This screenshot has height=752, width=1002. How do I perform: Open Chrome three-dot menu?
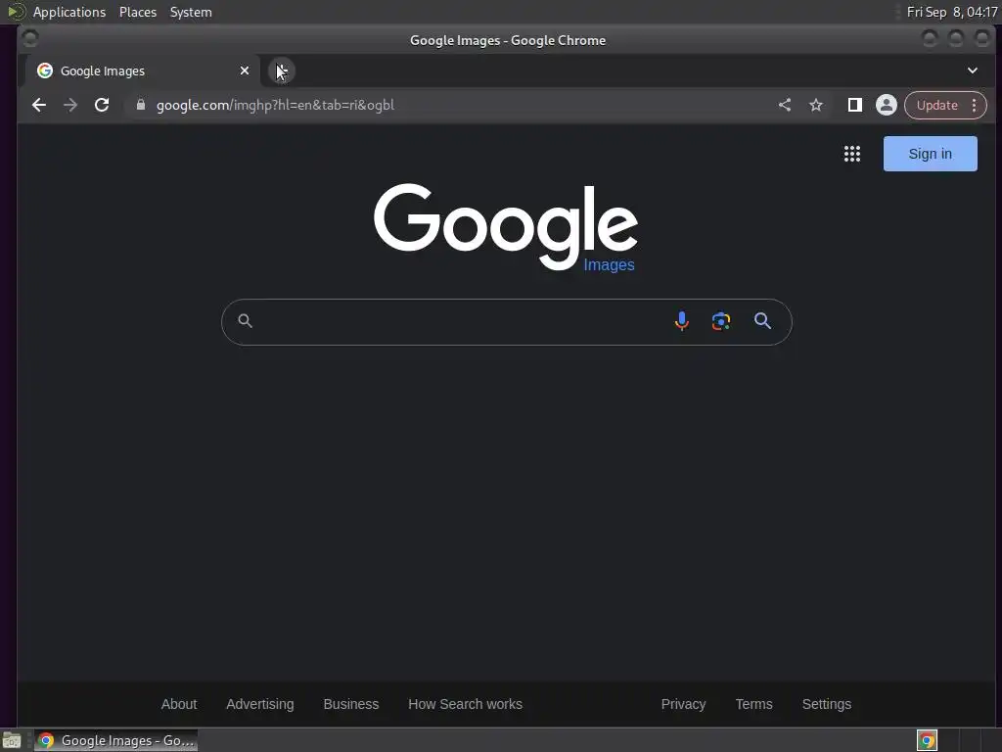(974, 105)
